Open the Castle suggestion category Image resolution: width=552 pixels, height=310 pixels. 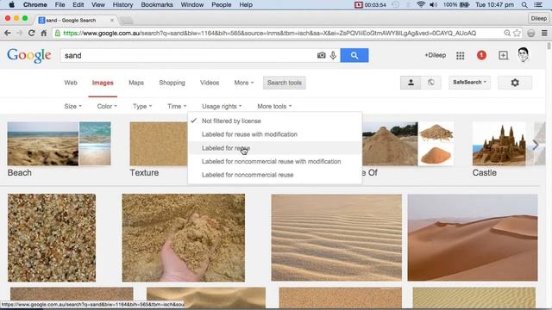[499, 149]
